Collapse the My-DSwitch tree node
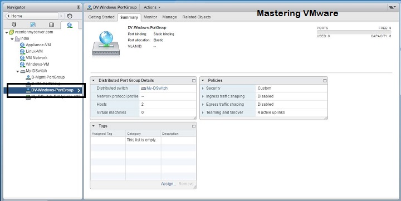This screenshot has height=201, width=401. 18,71
